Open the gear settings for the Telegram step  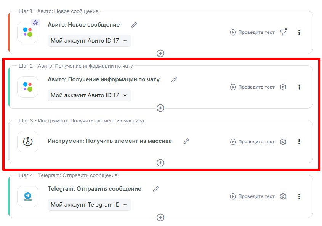point(283,196)
